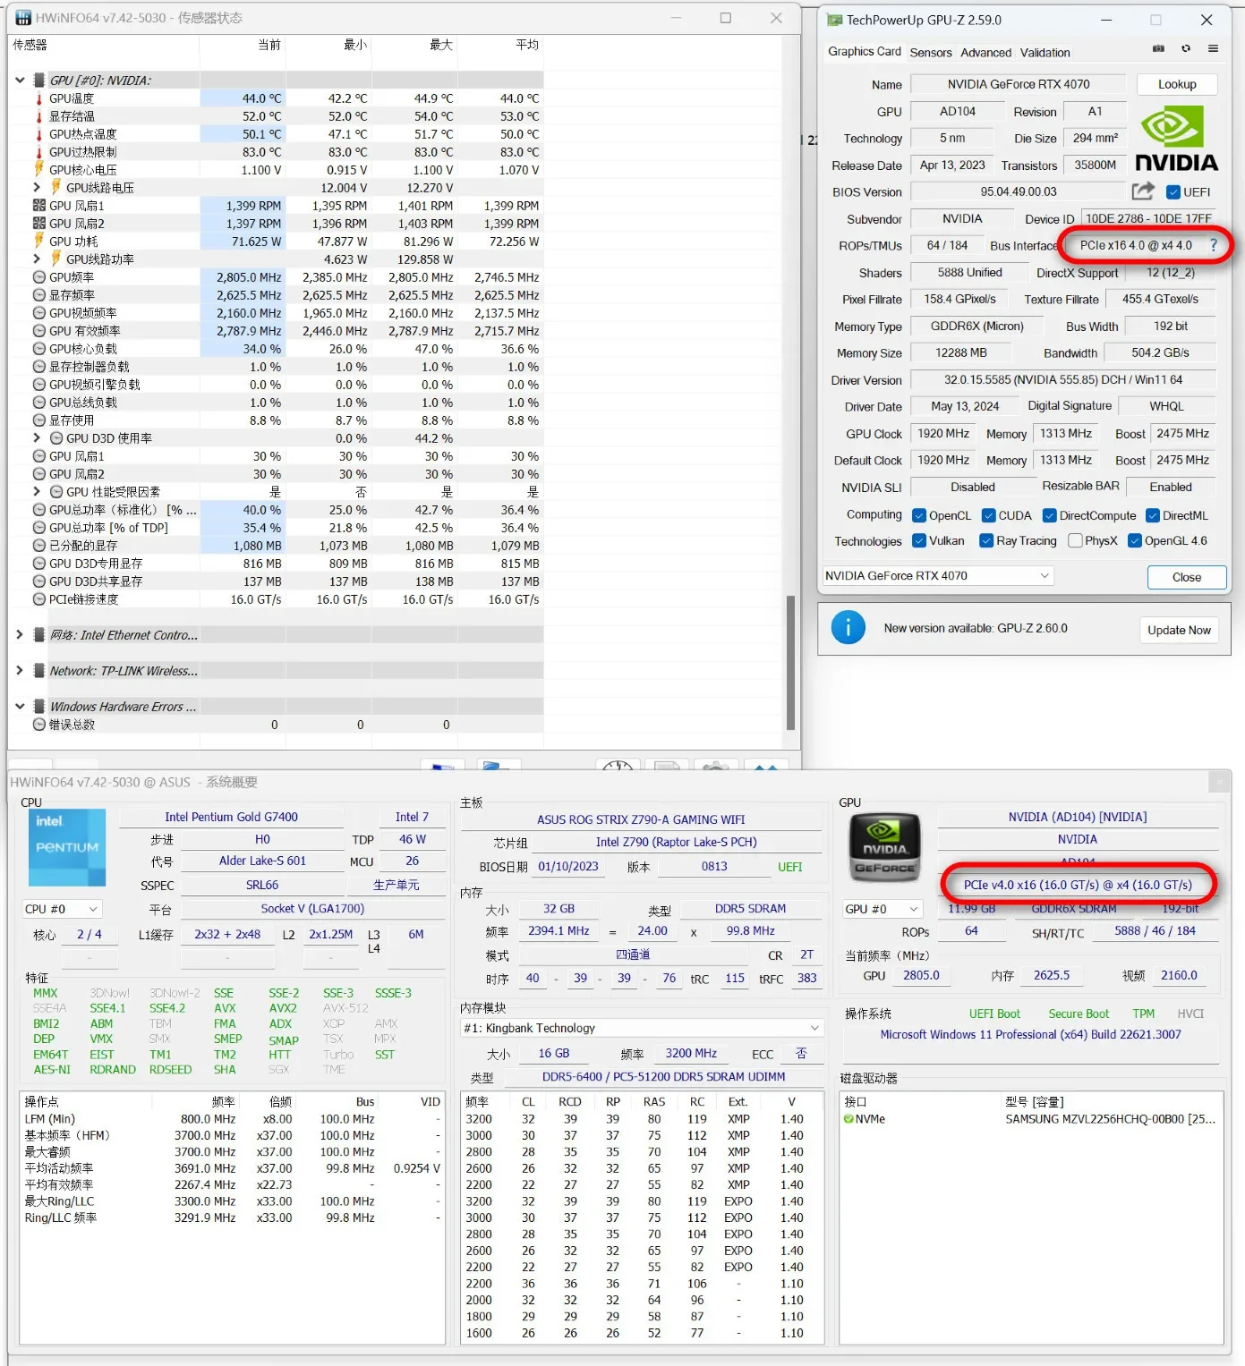Click the green check icon beside NVMe
Screen dimensions: 1245x1366
click(x=848, y=1119)
